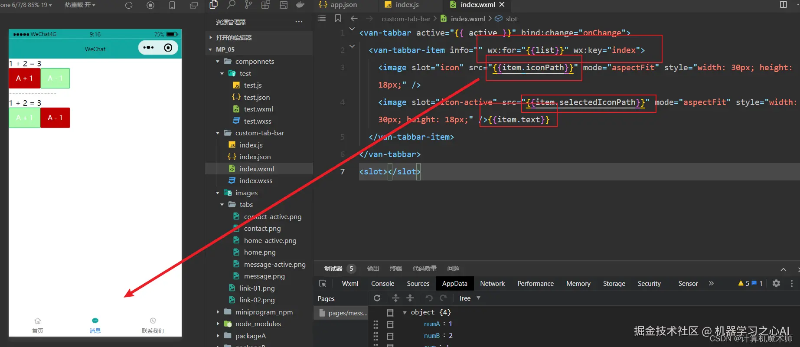Screen dimensions: 800x347
Task: Activate the element inspector picker icon
Action: [323, 283]
